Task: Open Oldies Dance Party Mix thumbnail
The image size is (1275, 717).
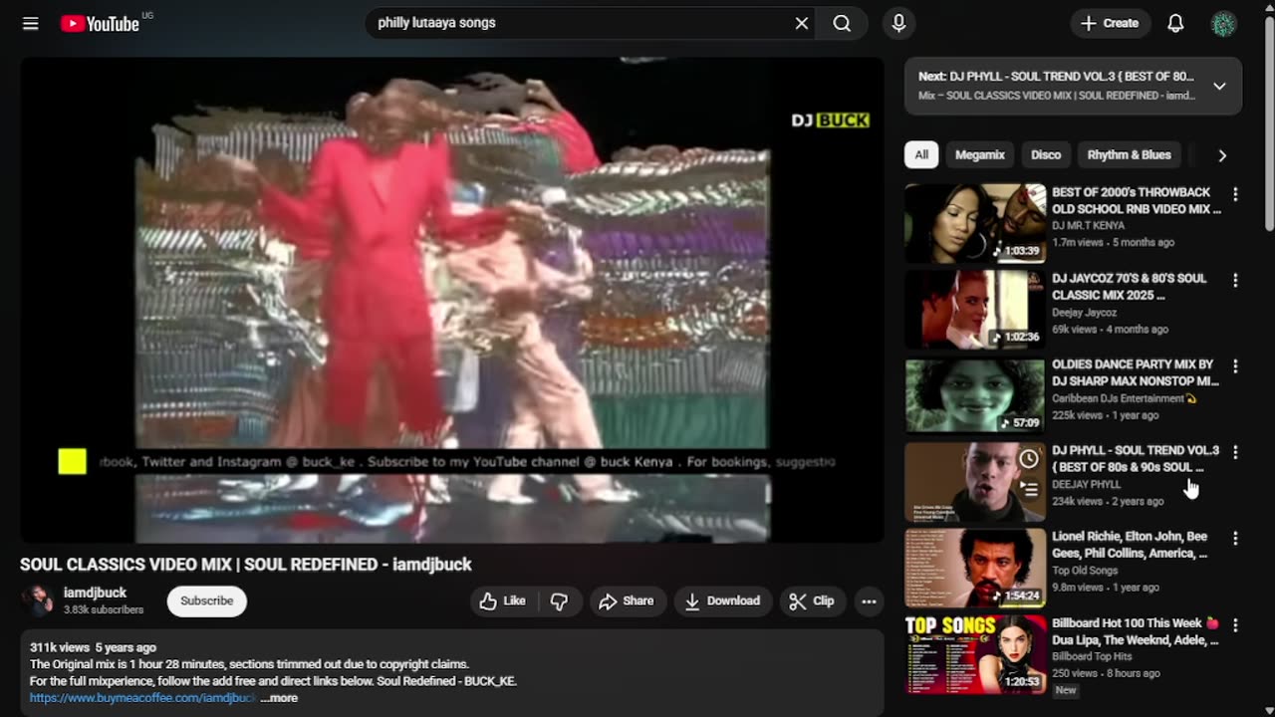Action: coord(975,395)
